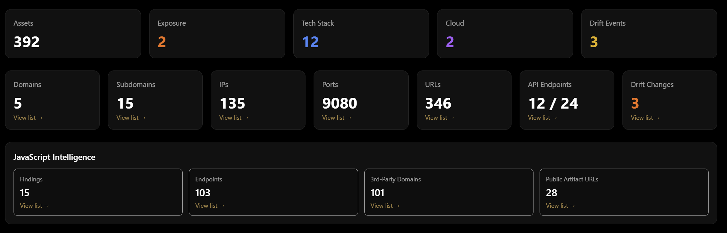Screen dimensions: 727x233
Task: View the Findings list under JavaScript Intelligence
Action: click(x=34, y=205)
